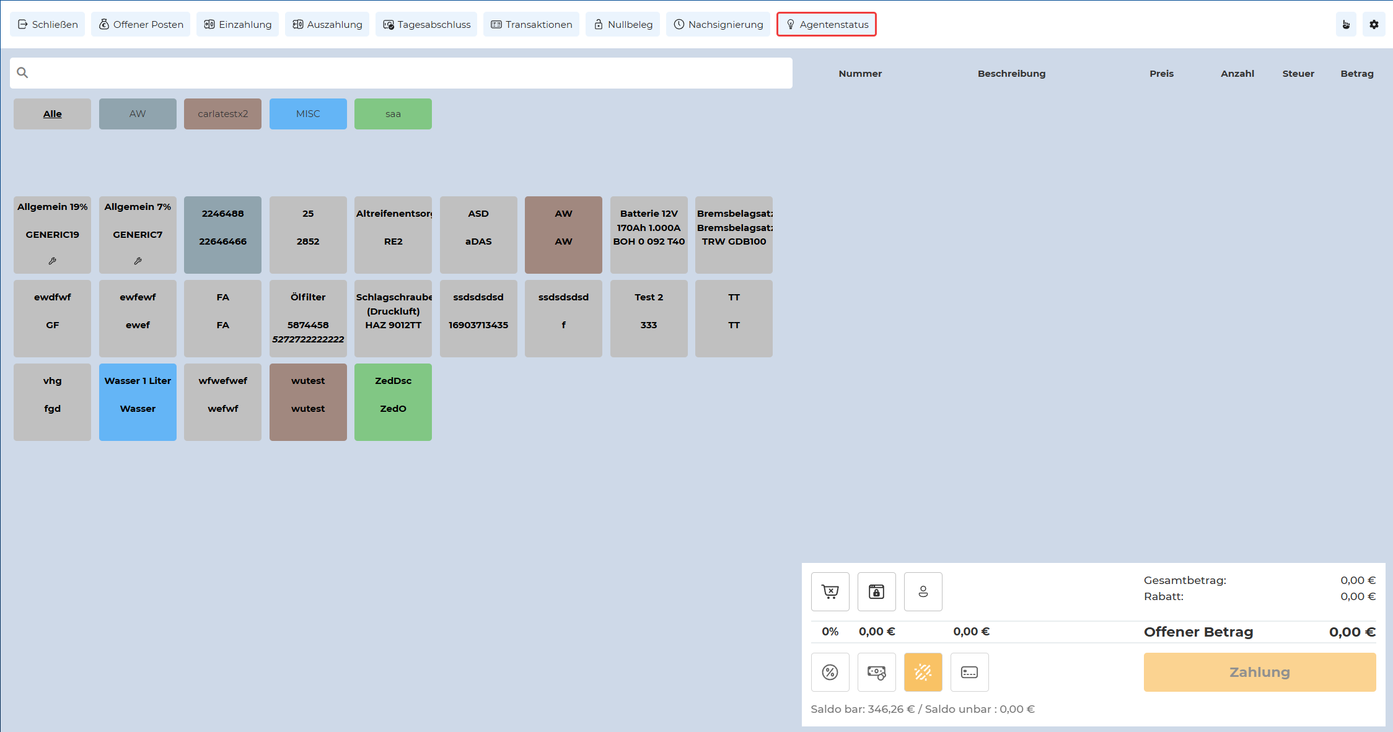
Task: Filter by AW category
Action: pos(138,114)
